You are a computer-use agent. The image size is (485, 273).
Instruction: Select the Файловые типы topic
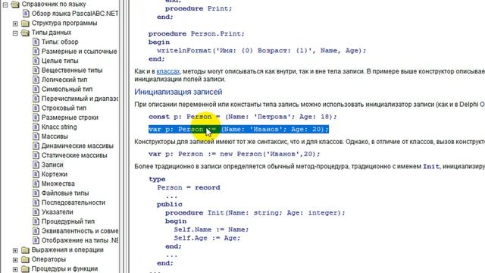point(65,193)
